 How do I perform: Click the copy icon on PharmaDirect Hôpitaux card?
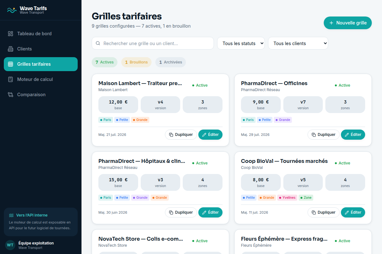pyautogui.click(x=171, y=212)
